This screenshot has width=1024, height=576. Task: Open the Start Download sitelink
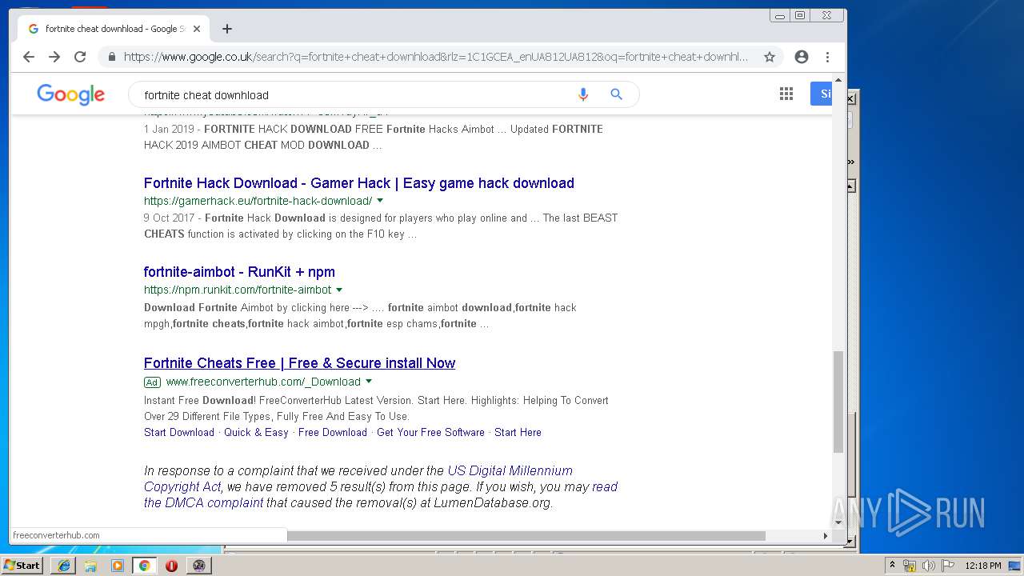[179, 432]
